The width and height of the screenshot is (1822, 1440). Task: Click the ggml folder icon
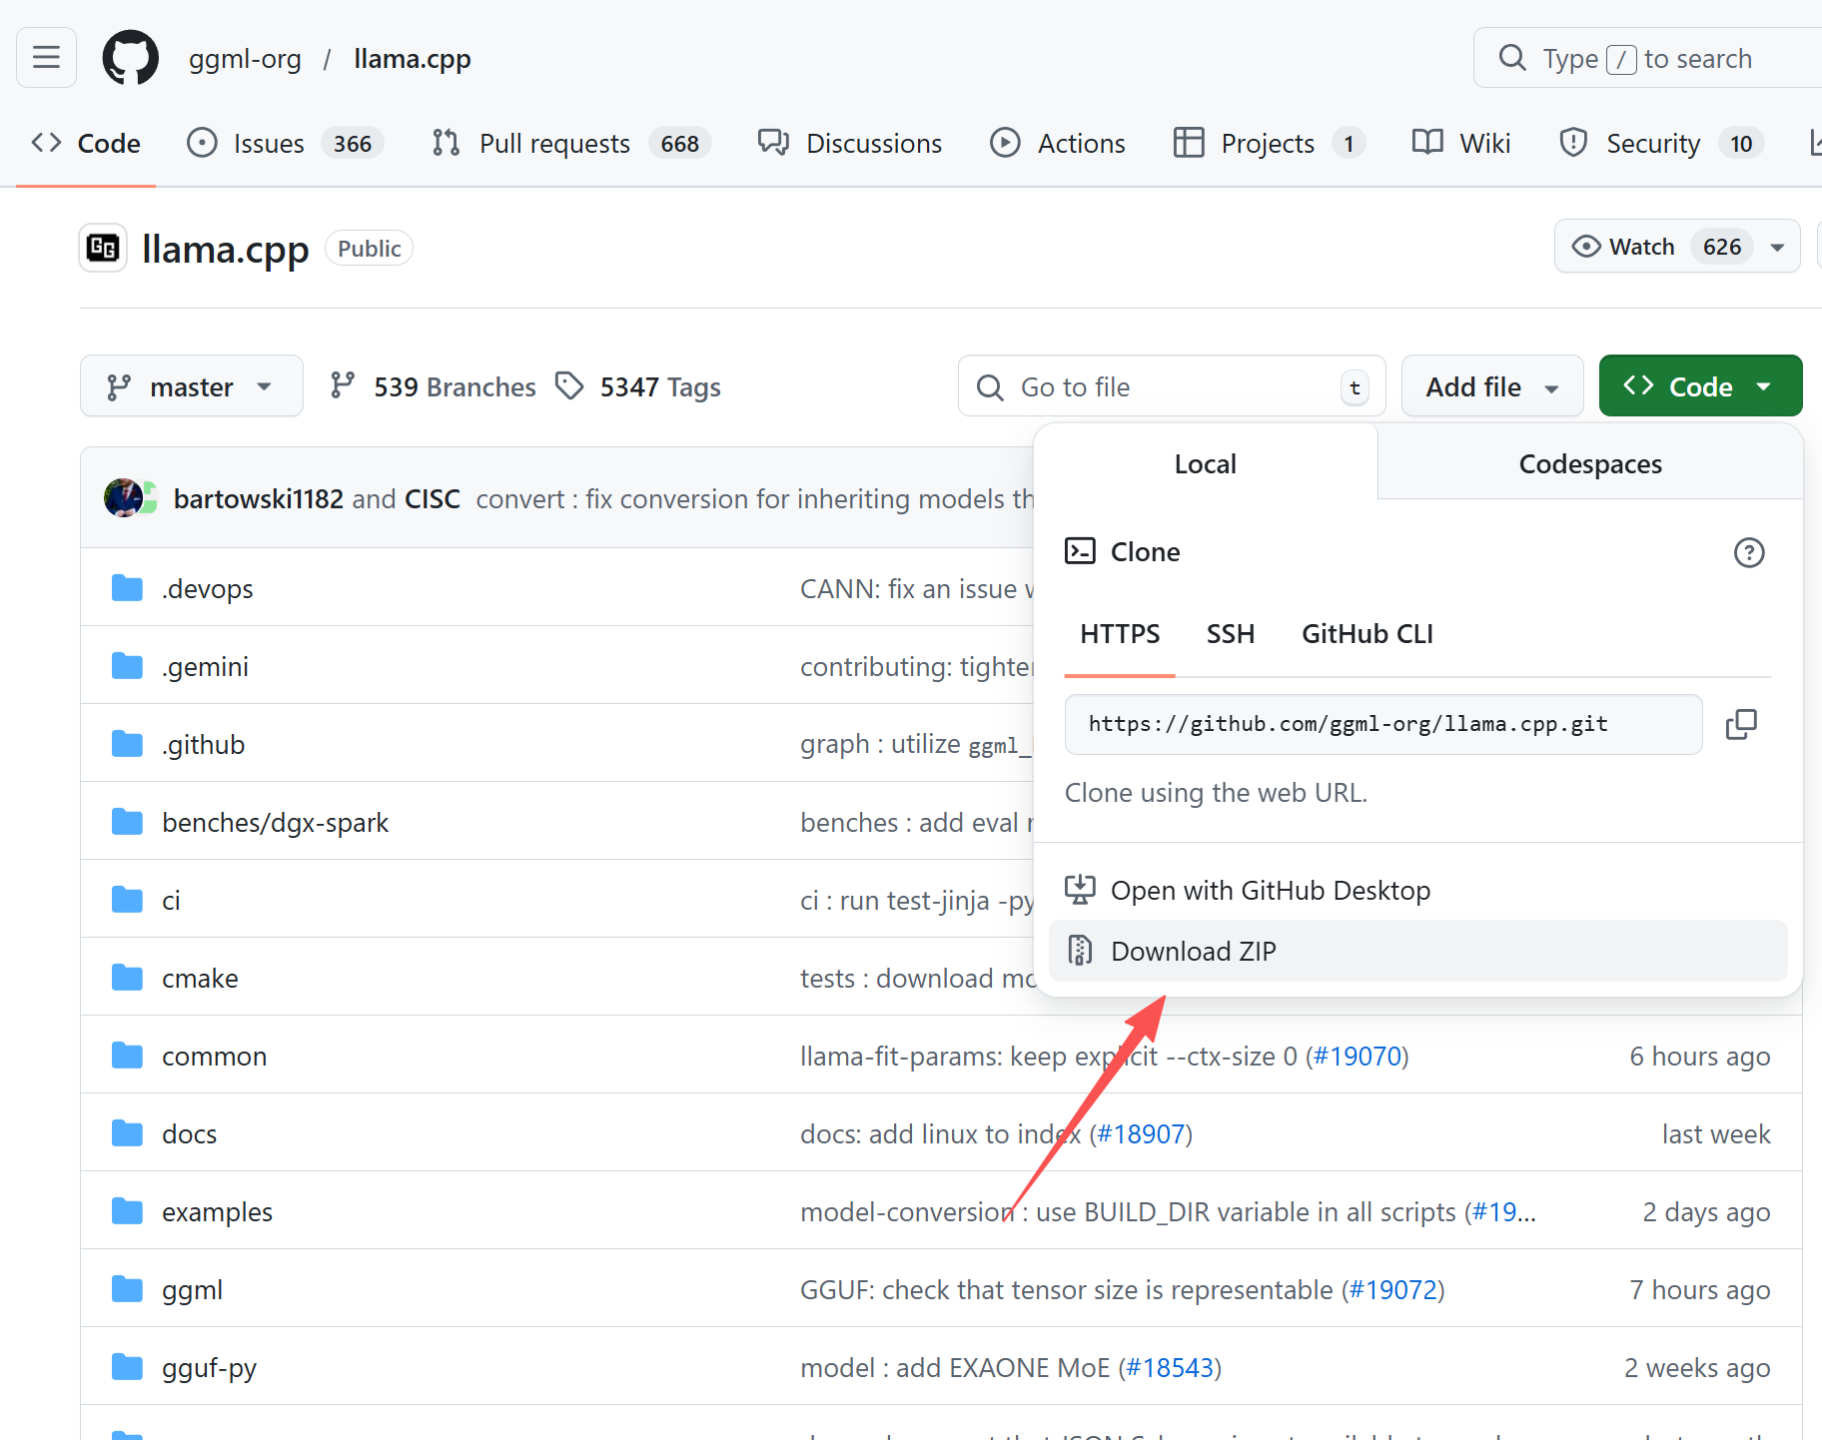click(x=127, y=1289)
